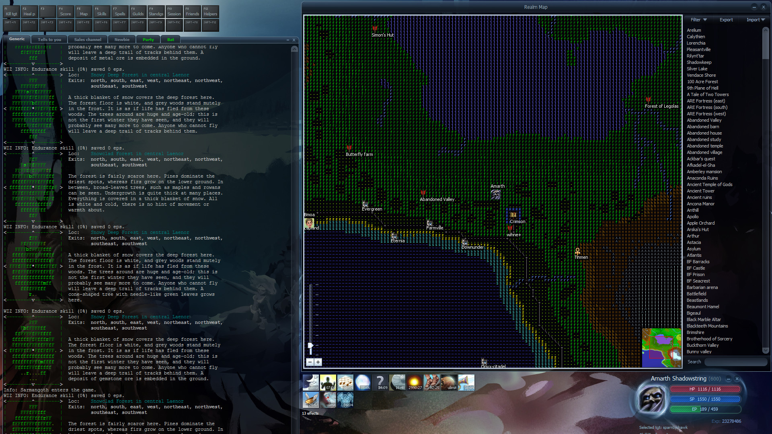Click the trumpet effect icon
Screen dimensions: 772x434
pos(466,382)
